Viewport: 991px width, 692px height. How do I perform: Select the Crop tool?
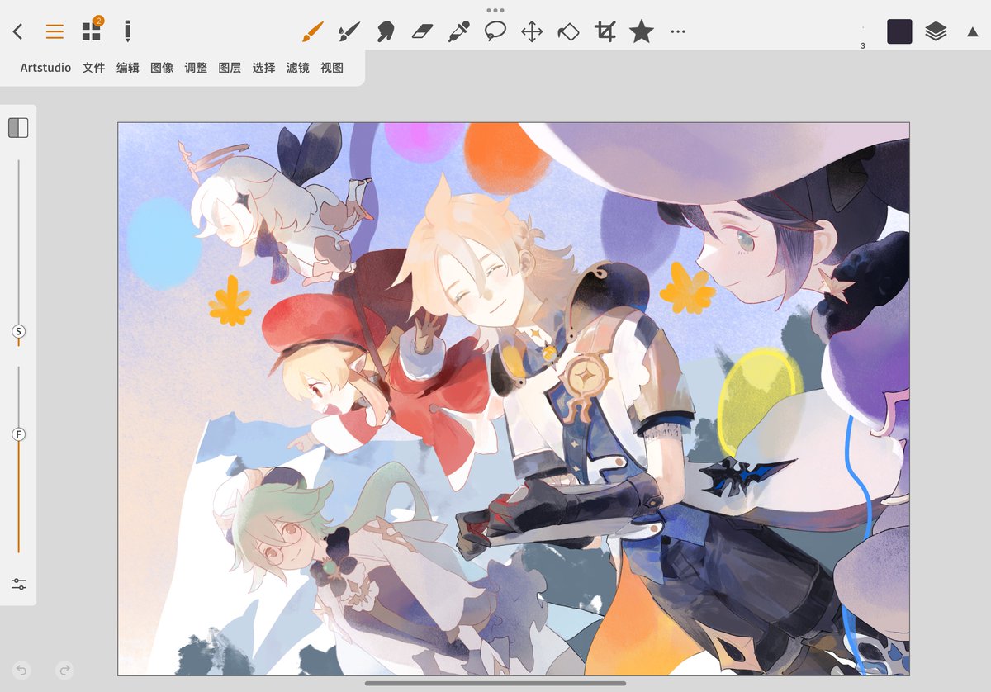click(x=605, y=32)
